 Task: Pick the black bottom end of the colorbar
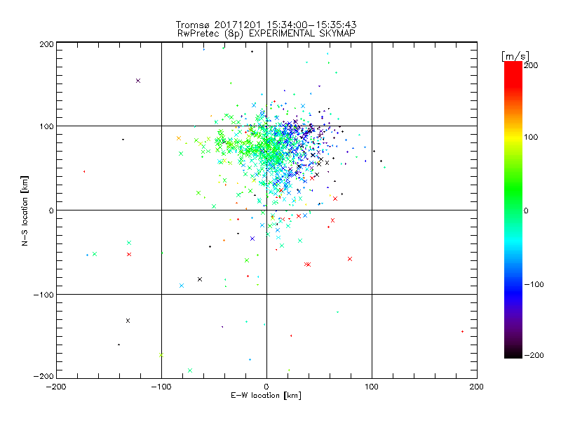(x=513, y=354)
